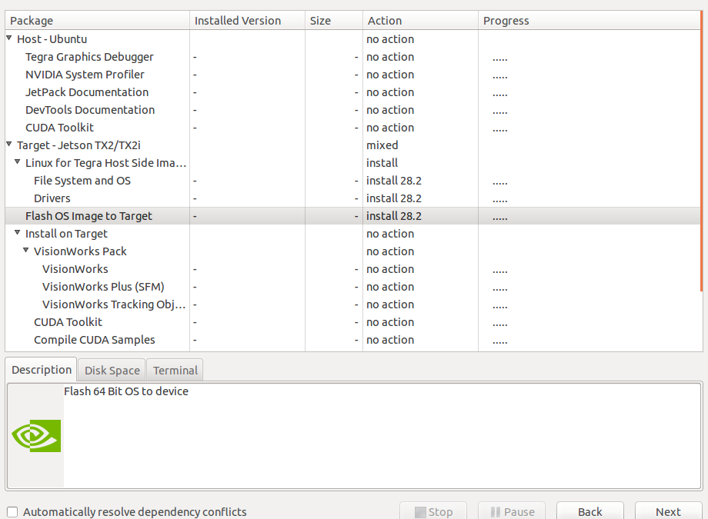This screenshot has height=519, width=708.
Task: Collapse the VisionWorks Pack group
Action: point(26,251)
